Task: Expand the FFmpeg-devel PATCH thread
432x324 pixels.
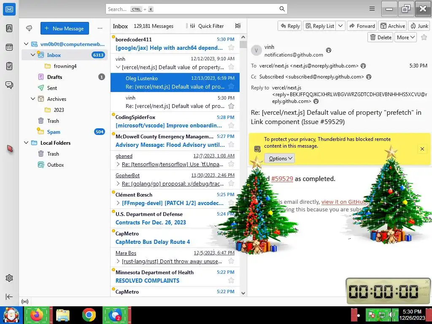Action: click(118, 203)
